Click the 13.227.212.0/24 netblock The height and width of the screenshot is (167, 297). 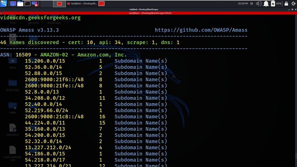click(x=48, y=148)
